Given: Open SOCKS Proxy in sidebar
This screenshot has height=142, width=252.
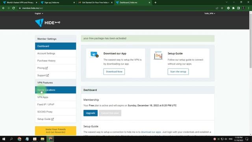Looking at the screenshot, I should 56,112.
